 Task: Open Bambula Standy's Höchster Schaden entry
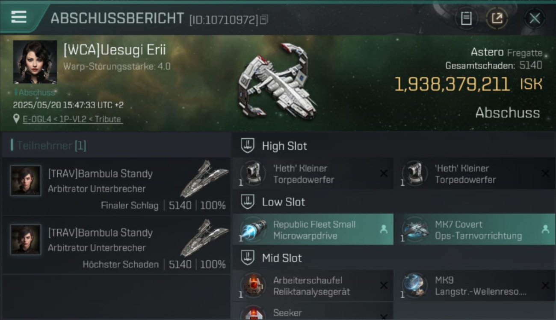[x=116, y=246]
